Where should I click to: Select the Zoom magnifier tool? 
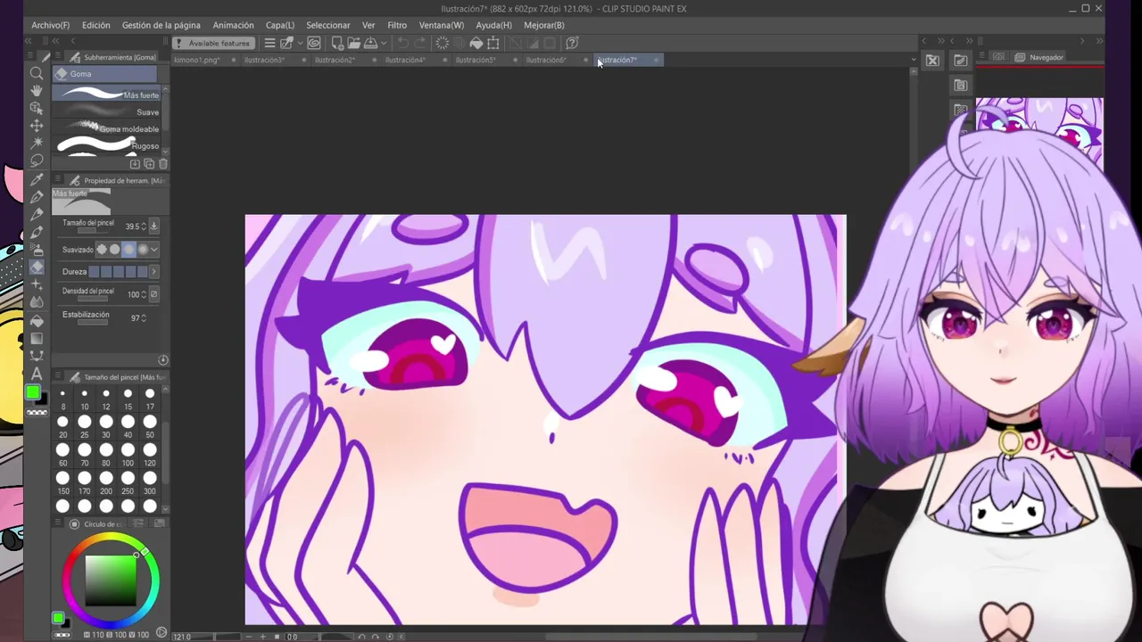37,73
